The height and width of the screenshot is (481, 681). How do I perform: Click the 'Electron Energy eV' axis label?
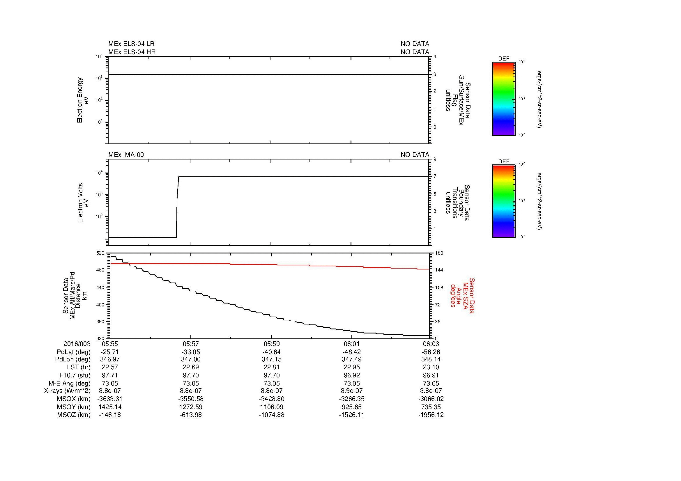pyautogui.click(x=83, y=100)
